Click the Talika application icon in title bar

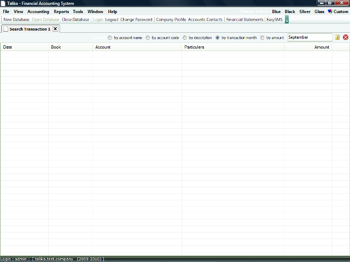click(3, 3)
